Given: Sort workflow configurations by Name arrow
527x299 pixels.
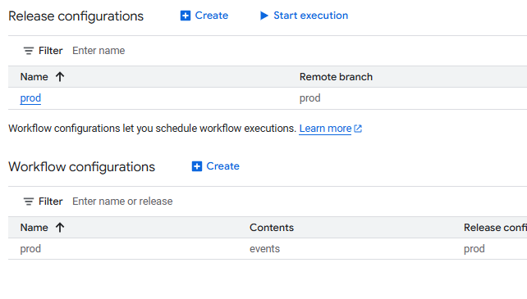Looking at the screenshot, I should [x=60, y=228].
